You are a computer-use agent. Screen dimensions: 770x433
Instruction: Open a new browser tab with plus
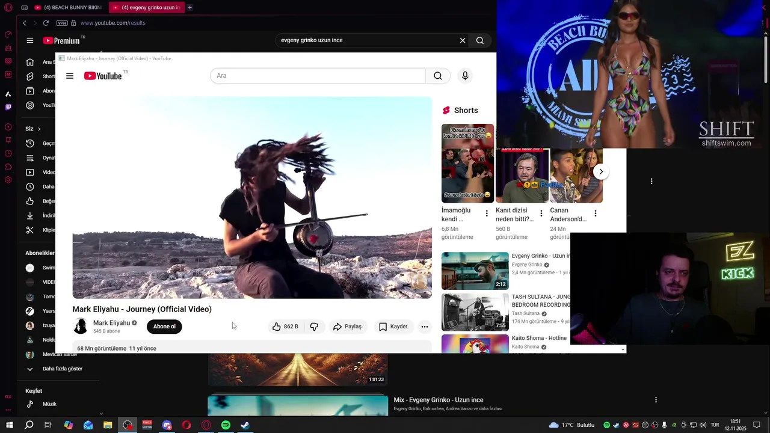[189, 7]
